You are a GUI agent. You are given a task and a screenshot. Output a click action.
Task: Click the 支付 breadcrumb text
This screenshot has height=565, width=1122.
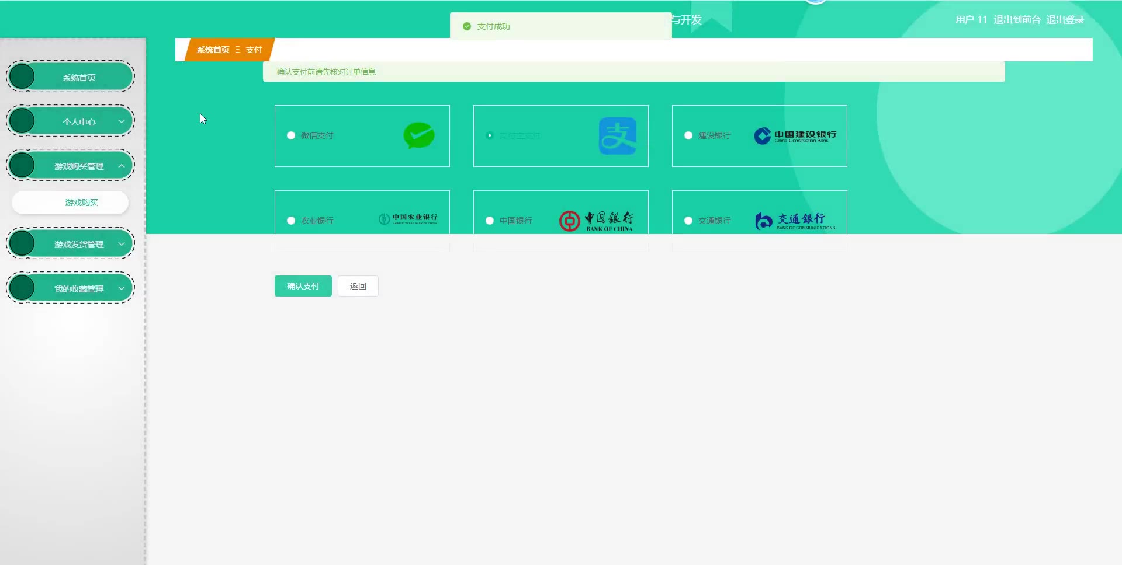pos(254,50)
